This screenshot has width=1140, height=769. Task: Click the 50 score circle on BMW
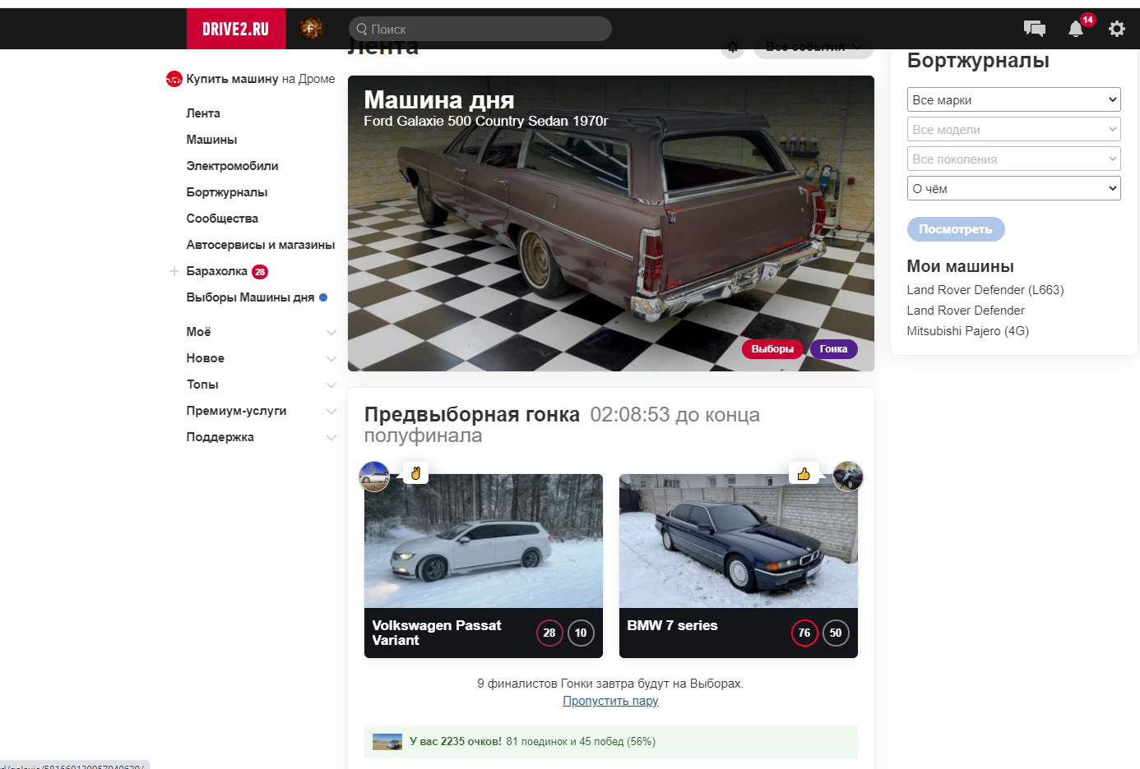[836, 633]
